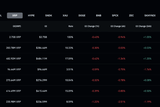Sort by OI Change (4h) header

point(118,26)
